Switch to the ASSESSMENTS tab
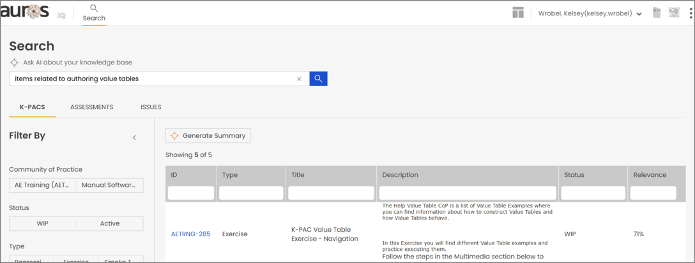 pos(92,107)
